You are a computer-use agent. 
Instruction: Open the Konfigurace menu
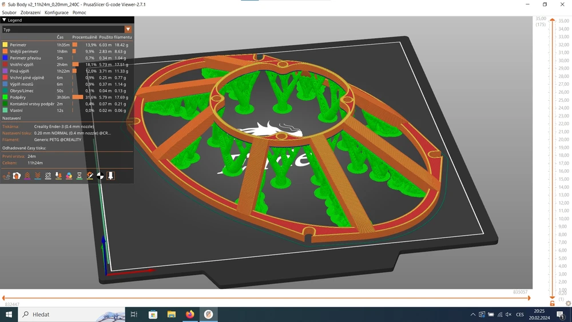pos(56,13)
